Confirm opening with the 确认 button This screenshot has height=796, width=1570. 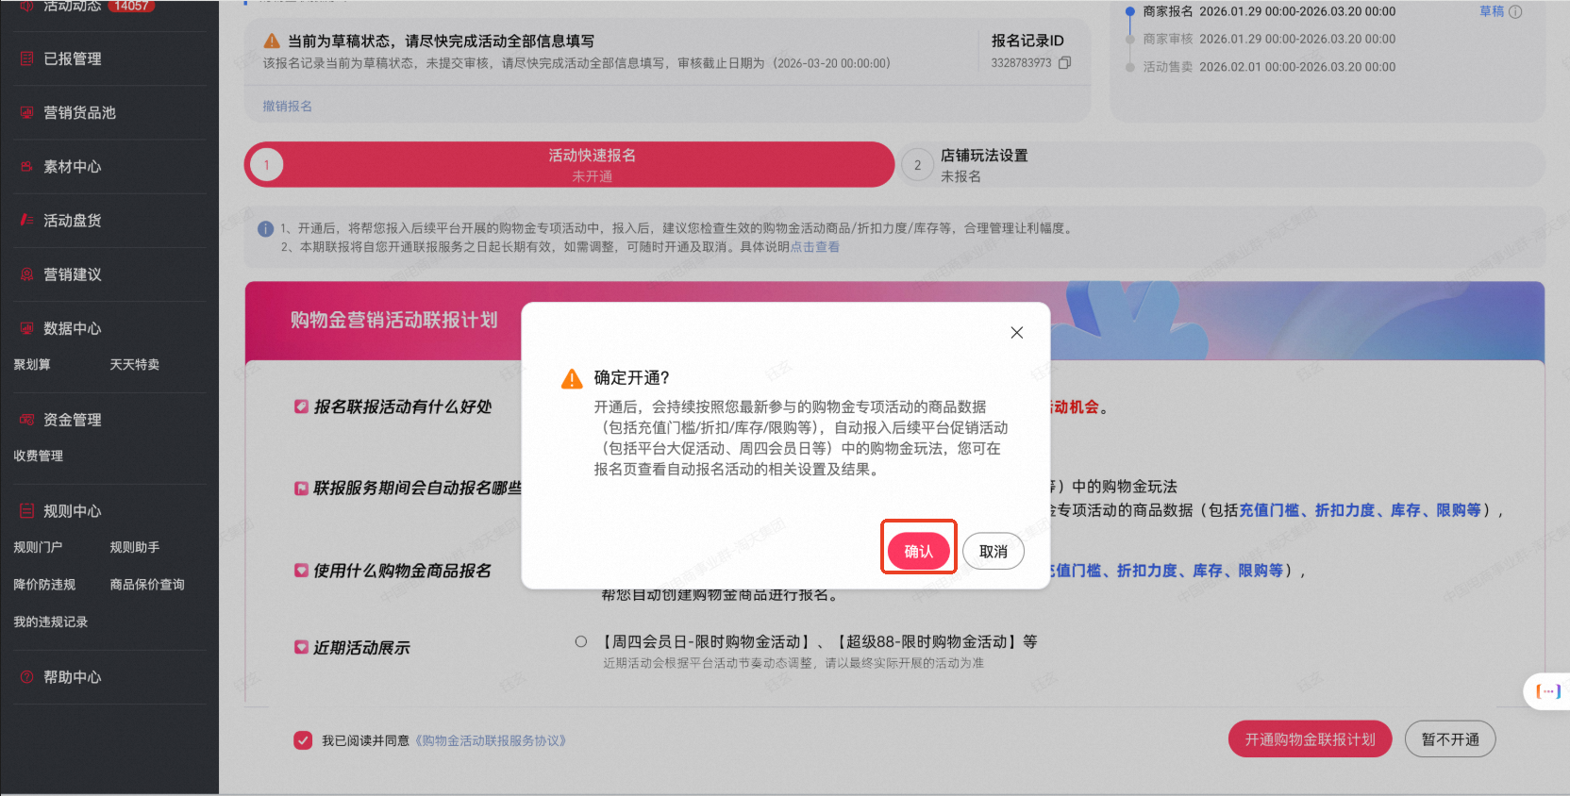pos(918,551)
